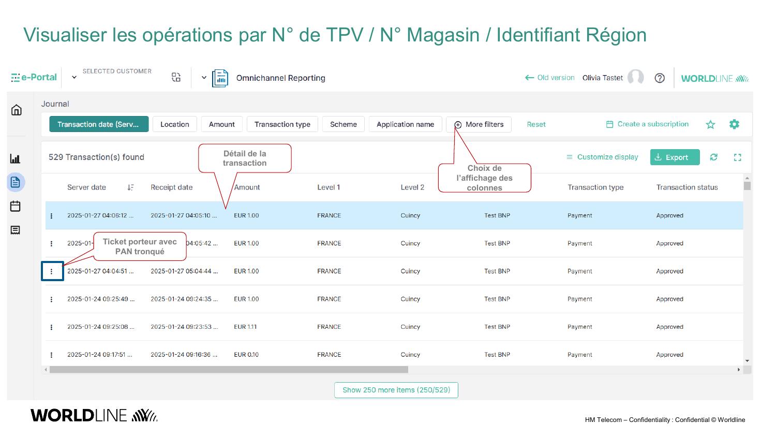The height and width of the screenshot is (437, 776).
Task: Click the Journal page title
Action: click(55, 104)
